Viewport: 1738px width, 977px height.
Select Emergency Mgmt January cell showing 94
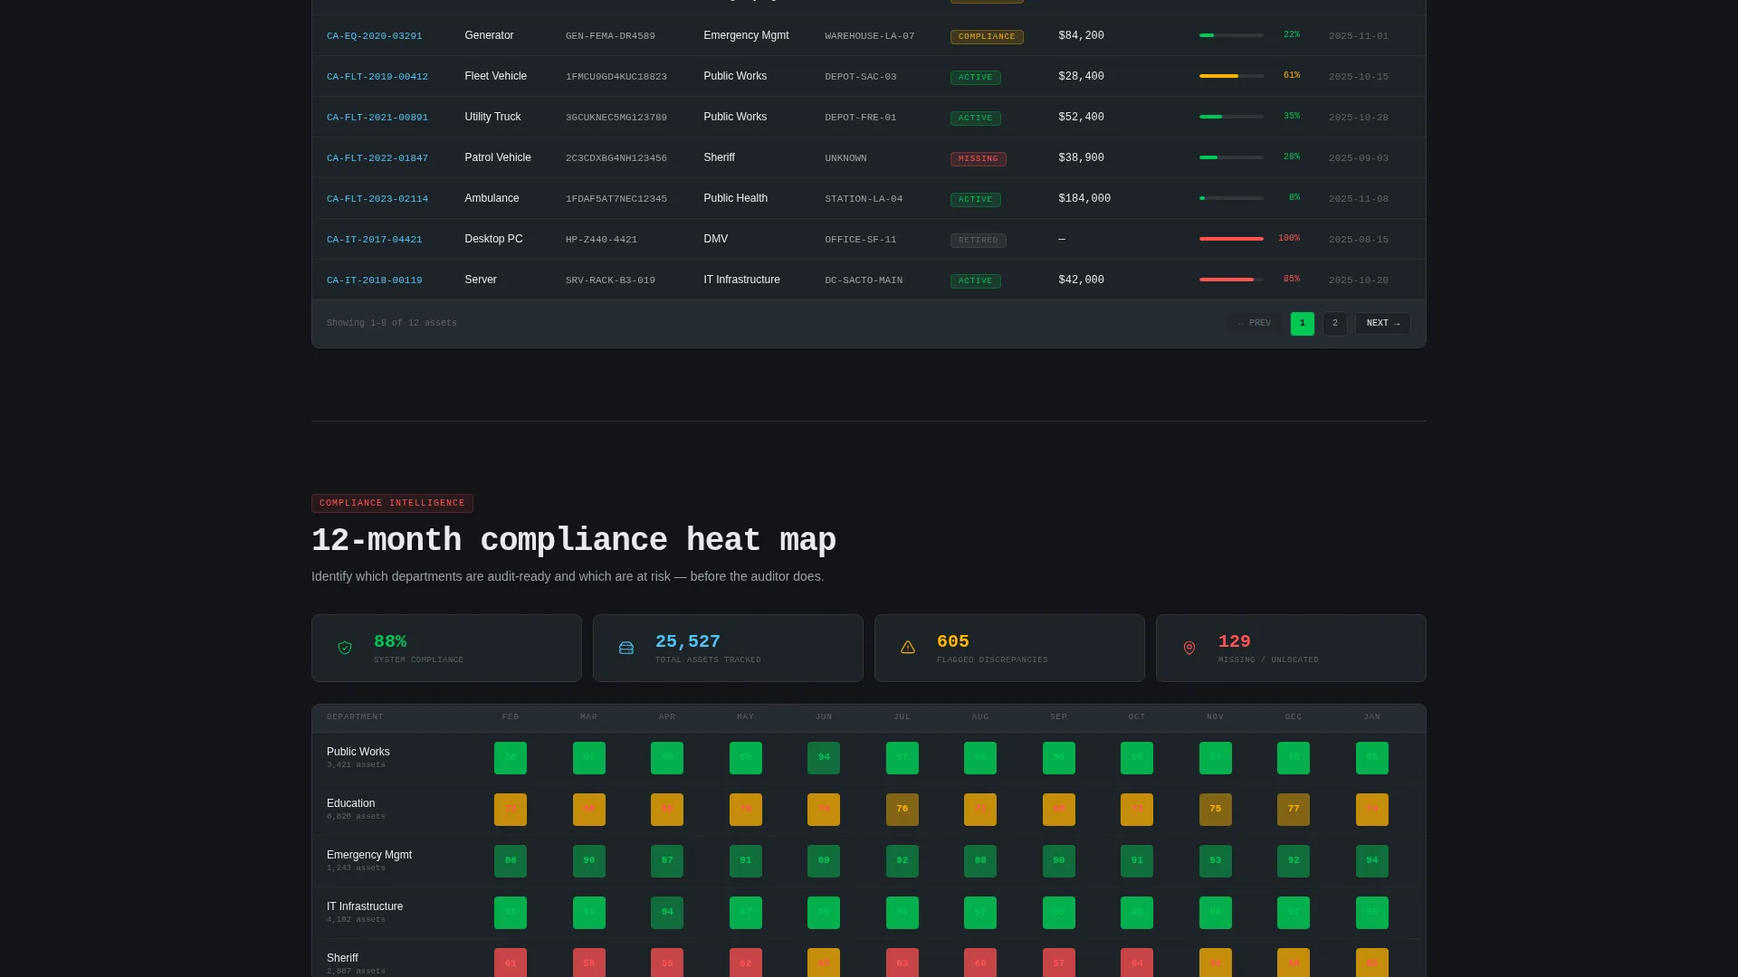[1372, 861]
